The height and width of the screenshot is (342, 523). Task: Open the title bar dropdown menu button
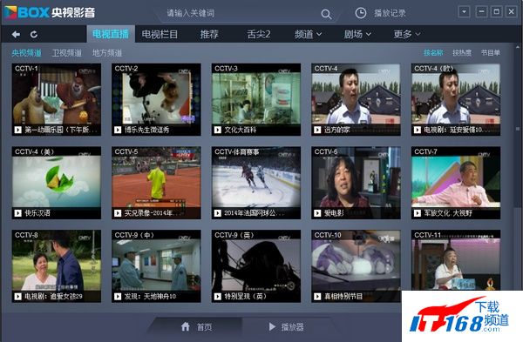464,11
